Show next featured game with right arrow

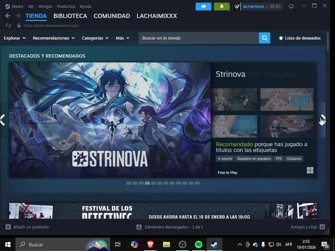(322, 120)
